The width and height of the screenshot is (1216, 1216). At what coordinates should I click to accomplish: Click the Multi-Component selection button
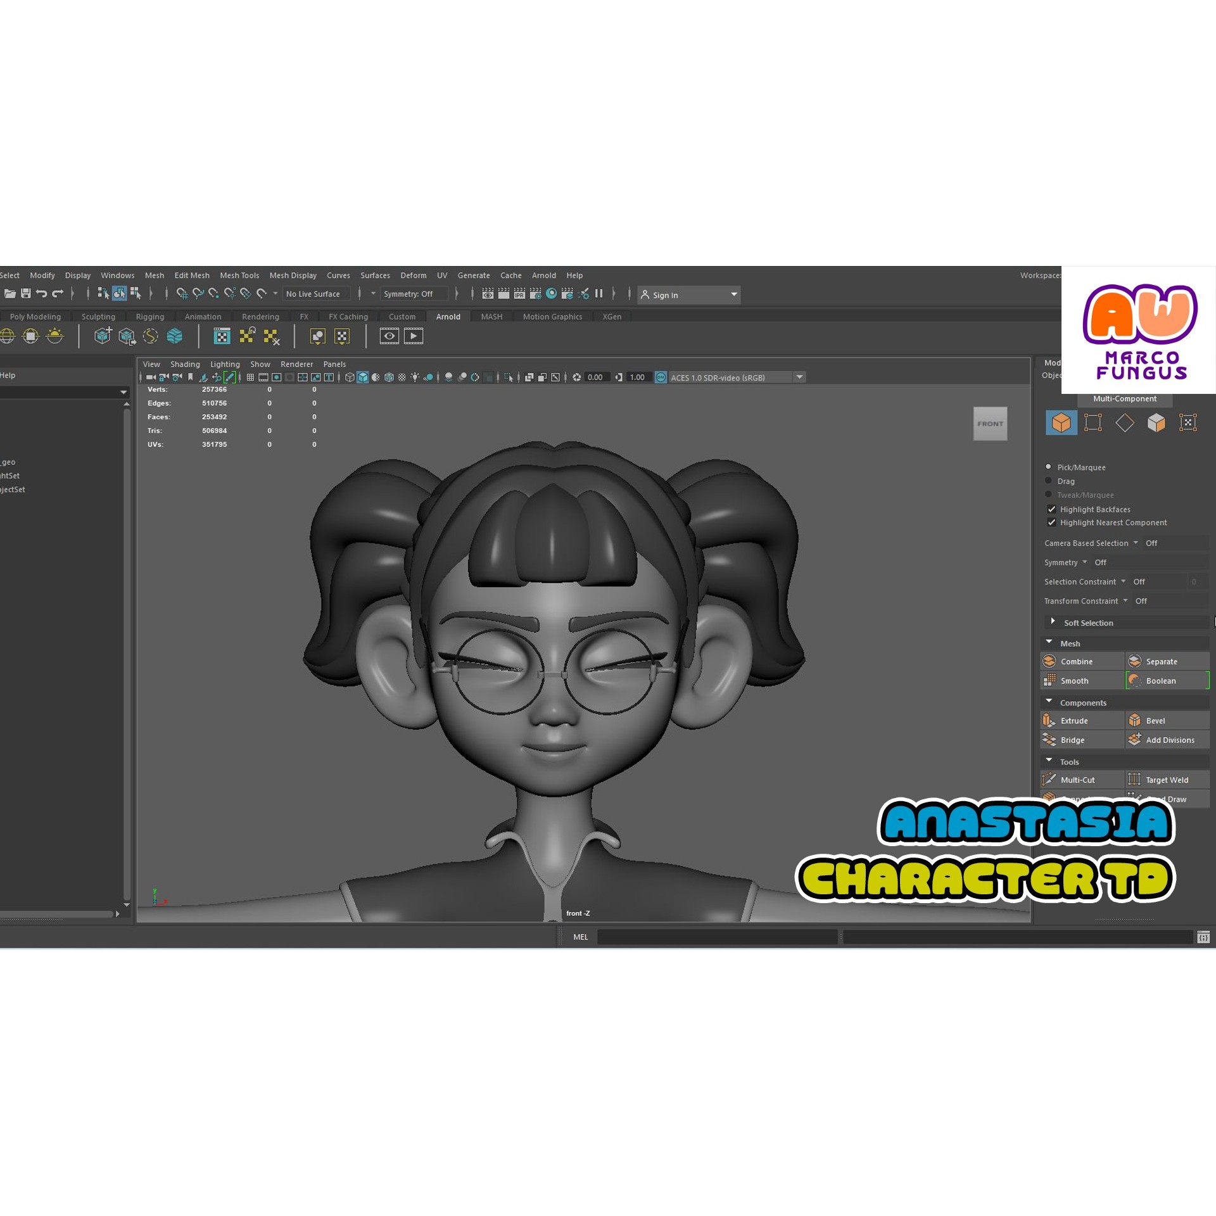(x=1125, y=399)
